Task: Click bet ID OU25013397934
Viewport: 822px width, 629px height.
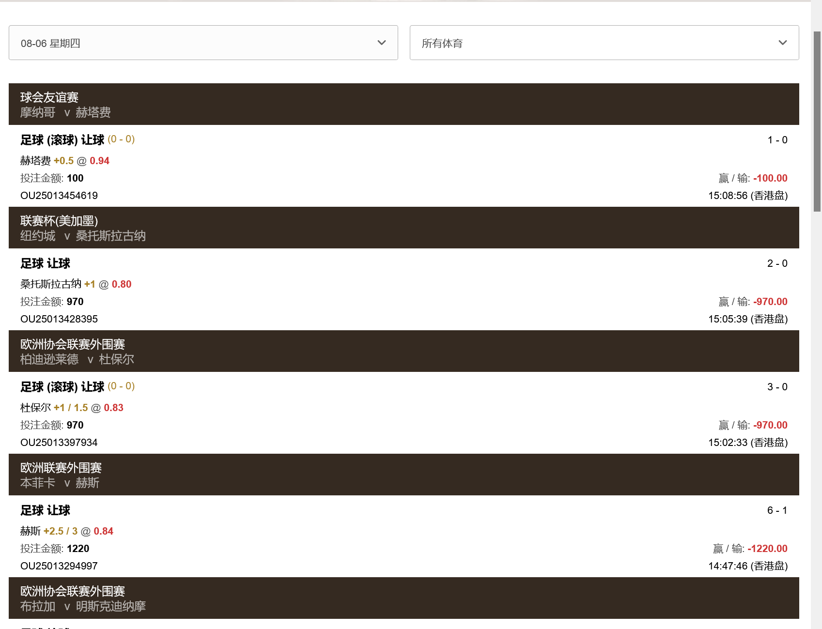Action: click(x=59, y=443)
